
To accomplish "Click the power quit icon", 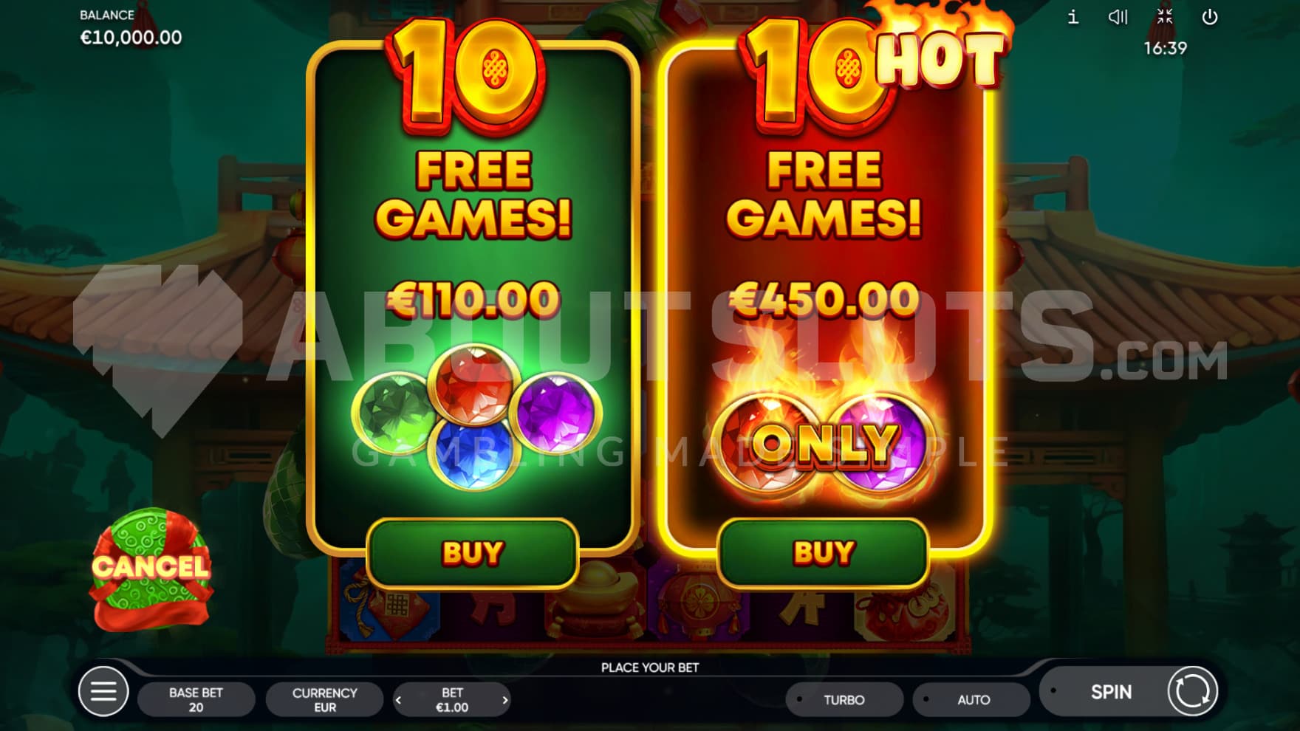I will coord(1210,17).
